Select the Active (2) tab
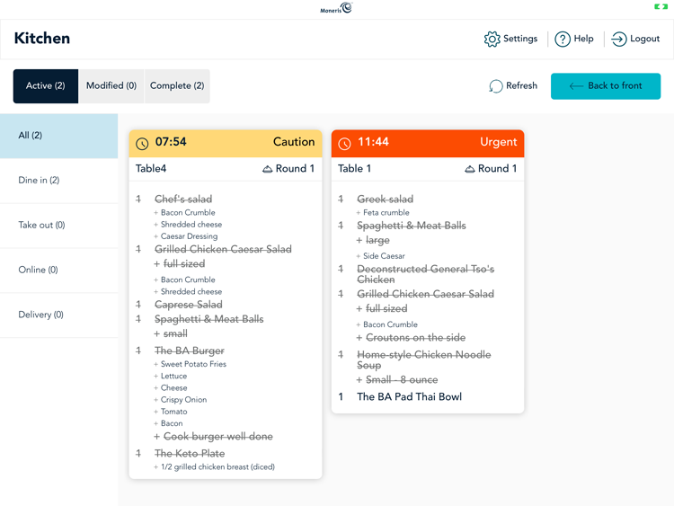Image resolution: width=674 pixels, height=506 pixels. tap(46, 86)
